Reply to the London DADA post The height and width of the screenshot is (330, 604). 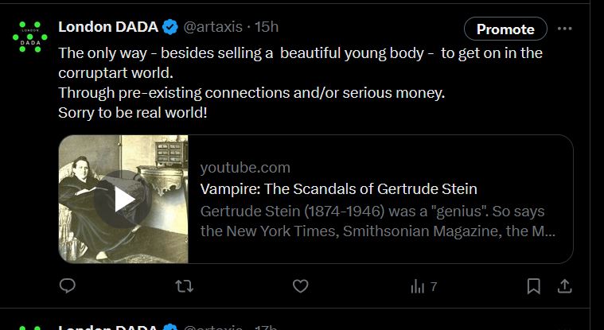click(68, 285)
